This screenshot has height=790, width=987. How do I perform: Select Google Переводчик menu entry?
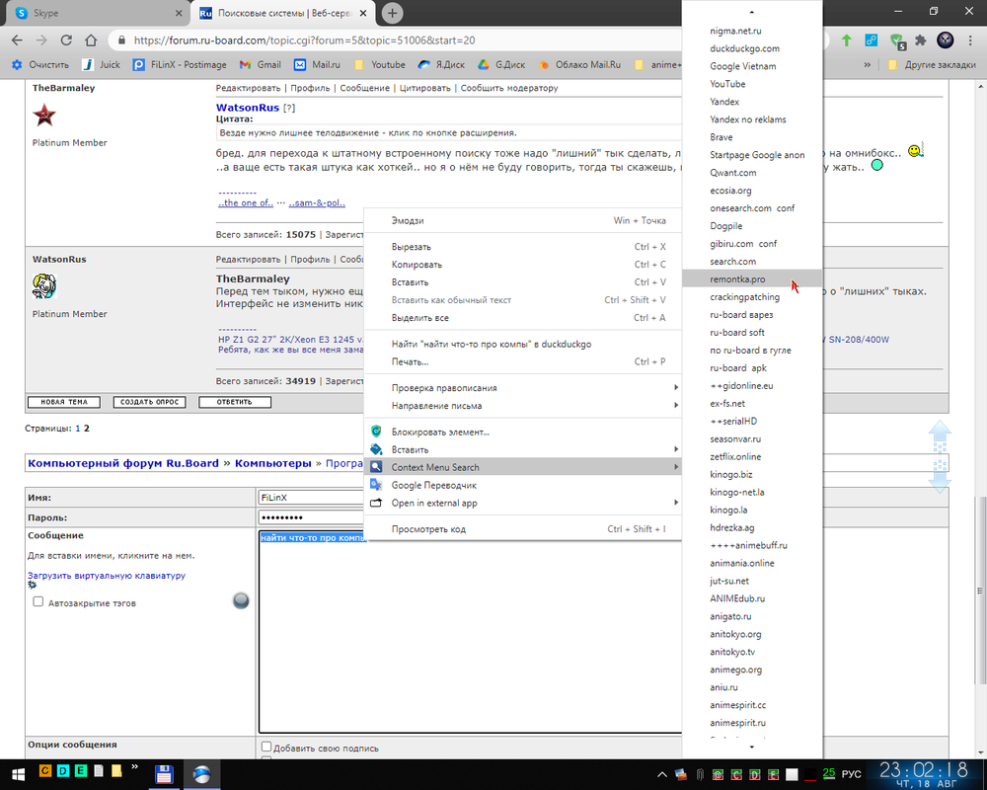[522, 485]
